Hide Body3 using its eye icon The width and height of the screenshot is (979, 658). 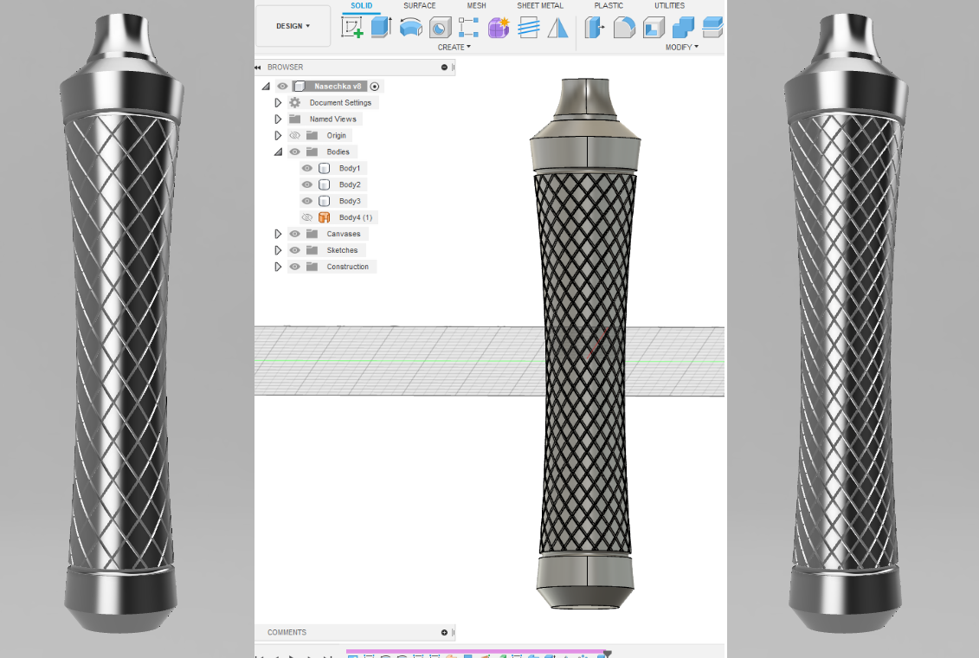click(306, 201)
